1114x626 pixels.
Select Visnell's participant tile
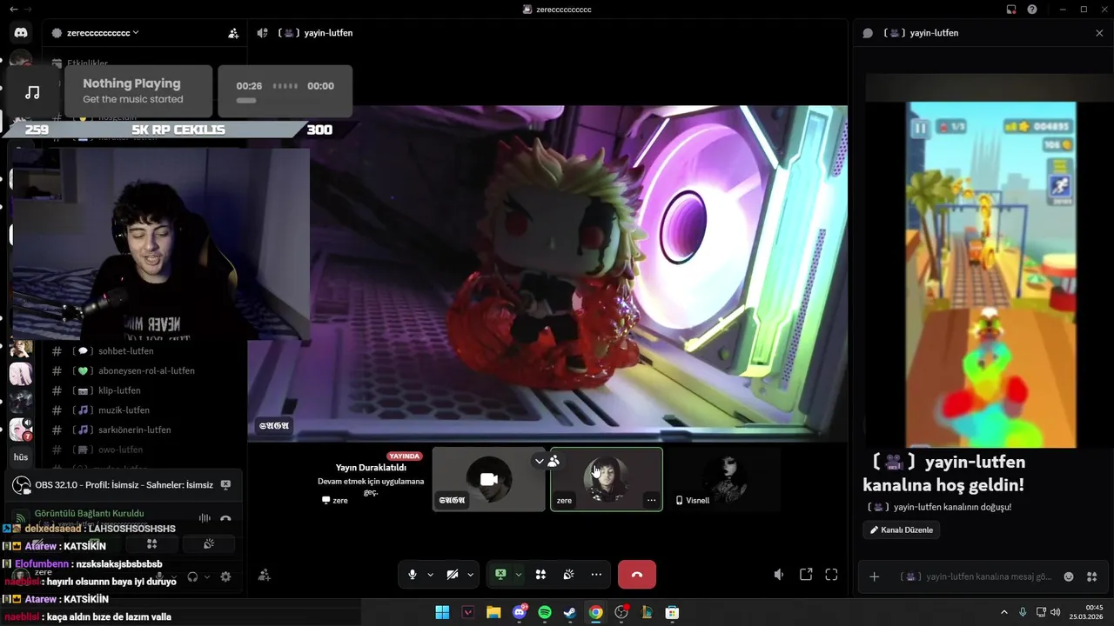point(724,479)
